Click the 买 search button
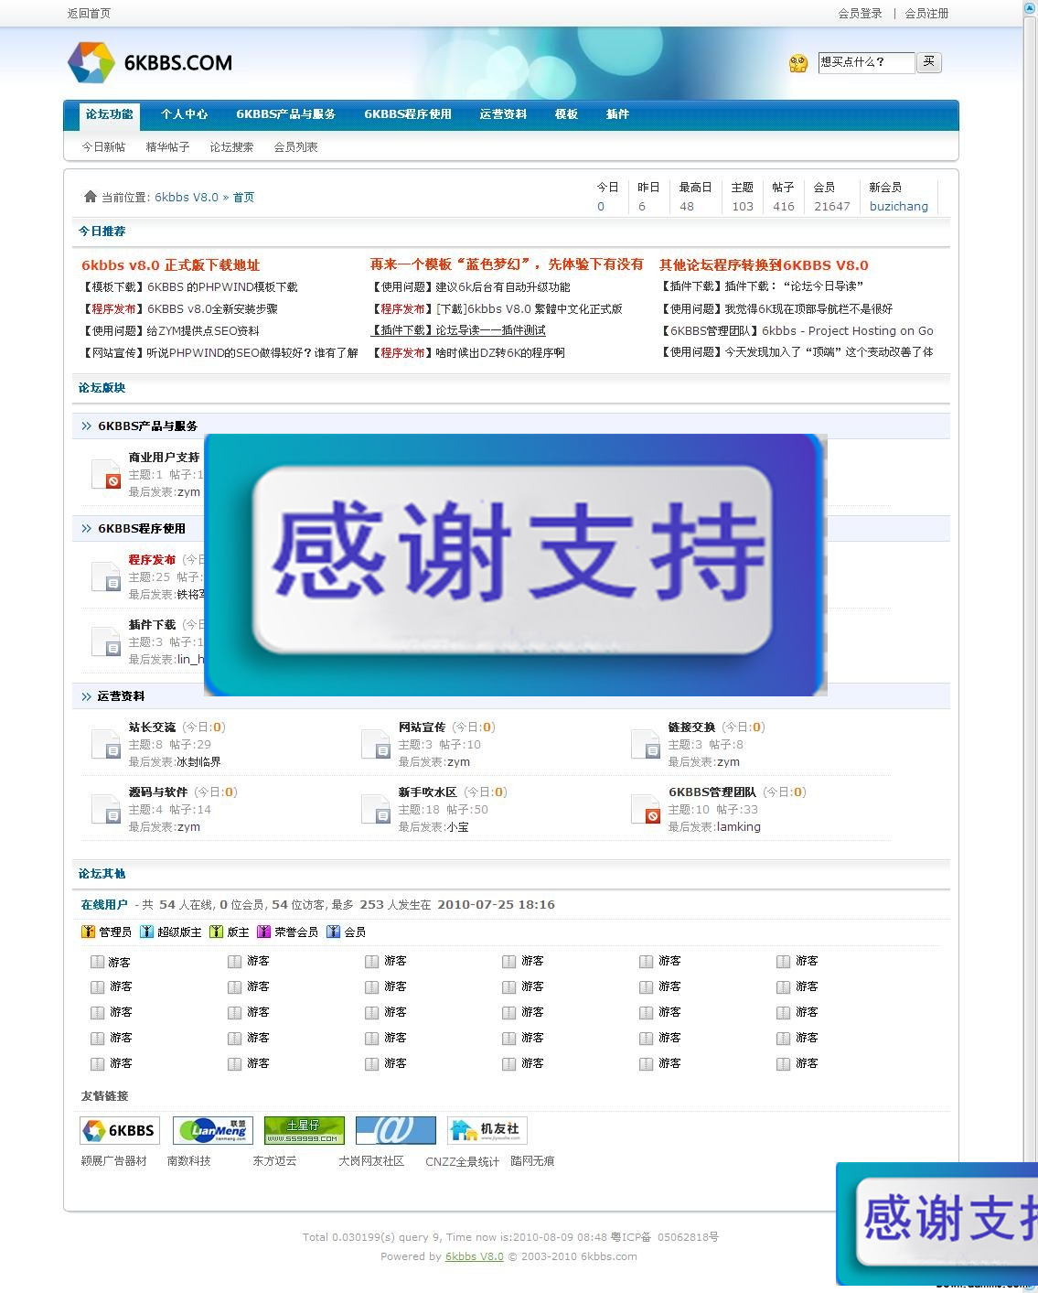This screenshot has width=1038, height=1293. click(929, 62)
